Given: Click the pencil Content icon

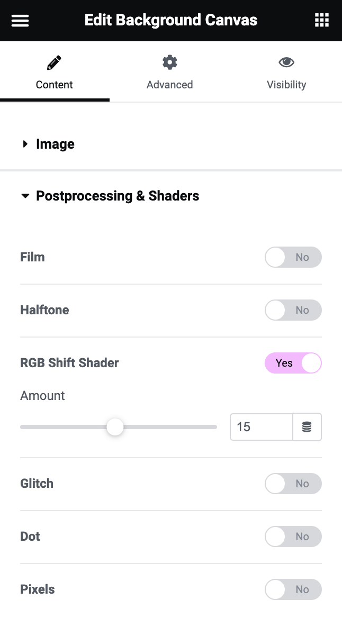Looking at the screenshot, I should (x=54, y=63).
